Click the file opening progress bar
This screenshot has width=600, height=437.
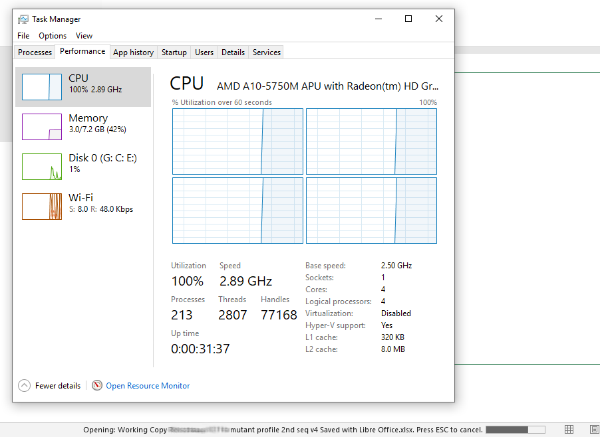point(516,430)
